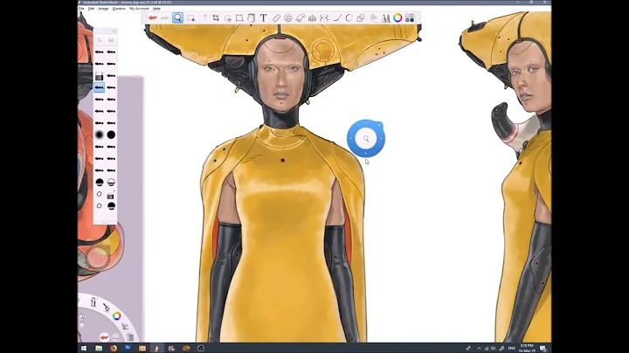
Task: Select the Quick Transform tool
Action: 228,18
